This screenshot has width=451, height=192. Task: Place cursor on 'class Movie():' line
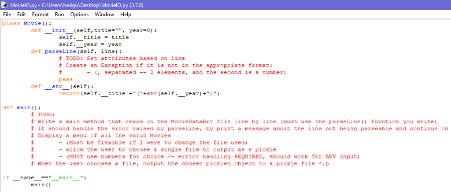[x=27, y=24]
